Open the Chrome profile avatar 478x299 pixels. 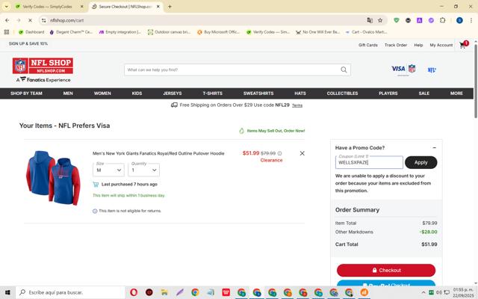click(459, 20)
